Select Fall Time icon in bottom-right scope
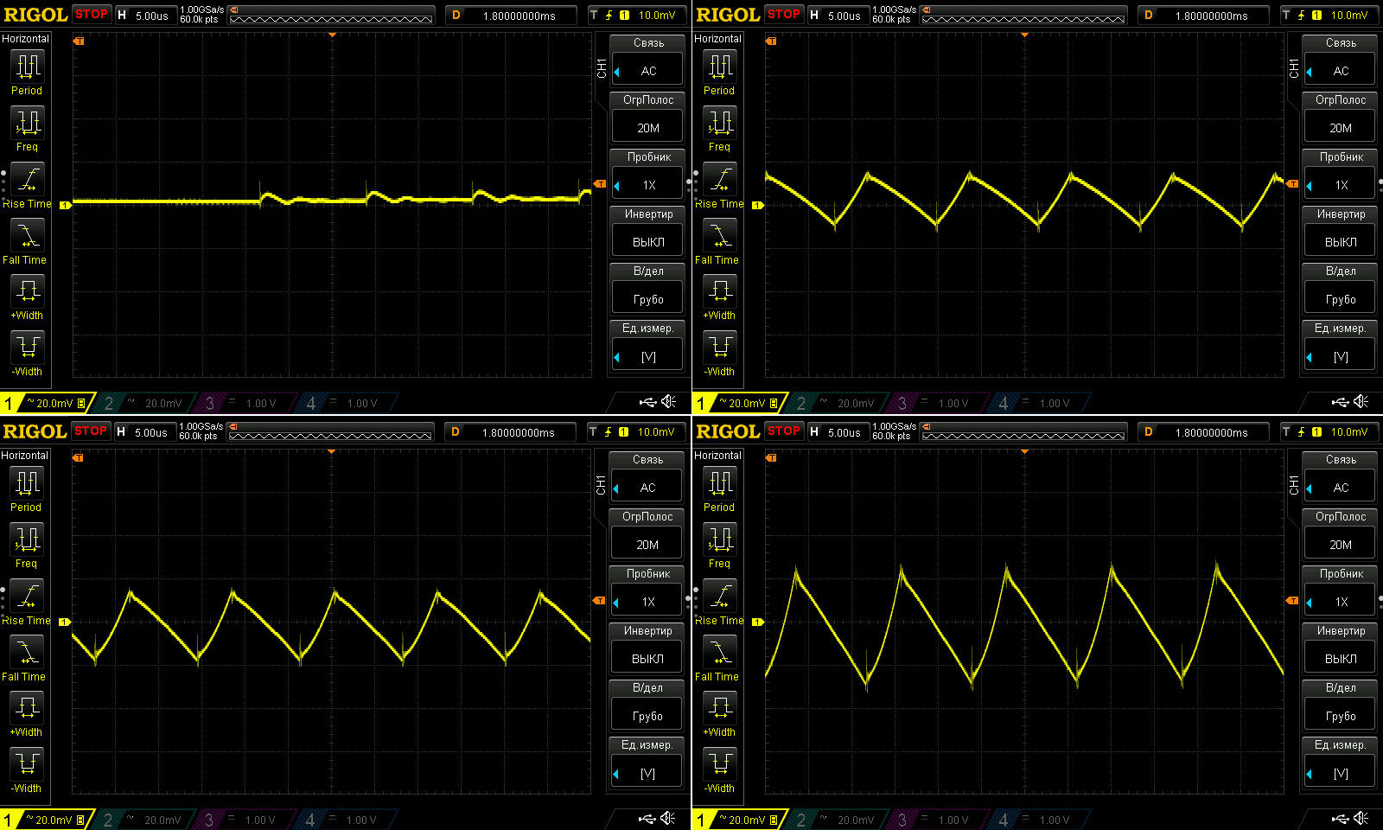1383x830 pixels. point(719,653)
